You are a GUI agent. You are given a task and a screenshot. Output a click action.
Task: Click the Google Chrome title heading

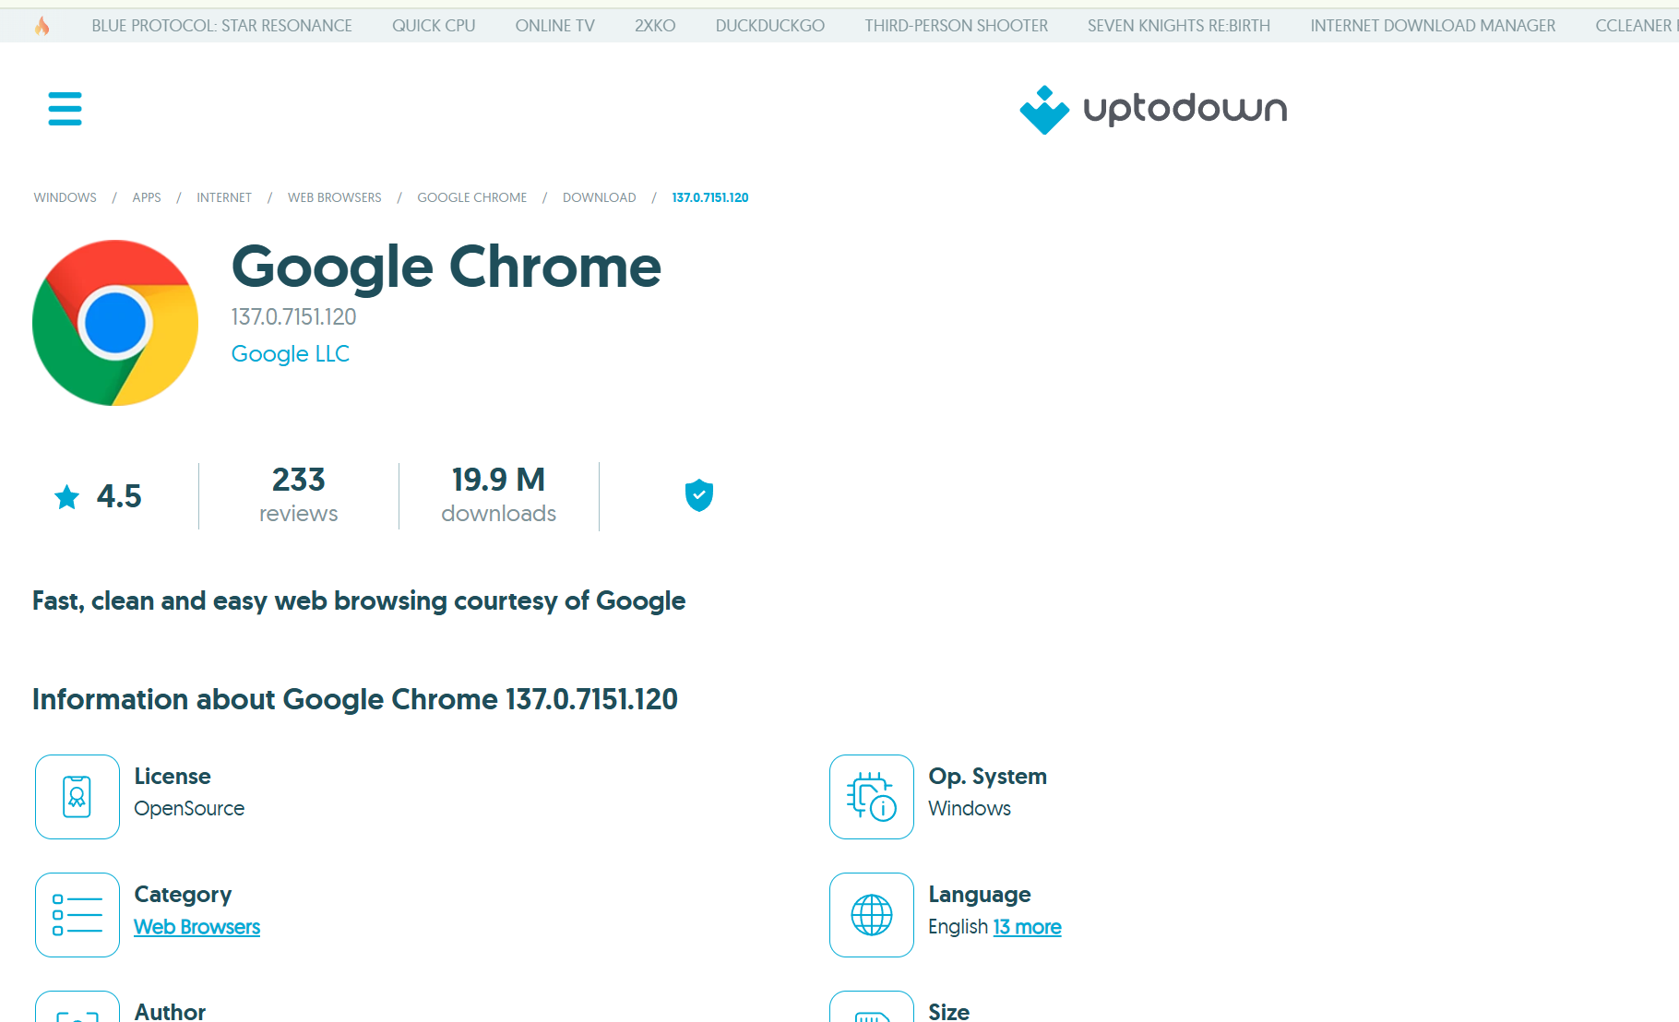(447, 267)
